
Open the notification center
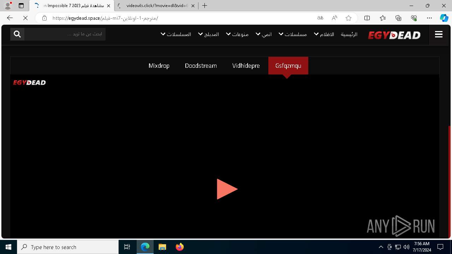(440, 247)
